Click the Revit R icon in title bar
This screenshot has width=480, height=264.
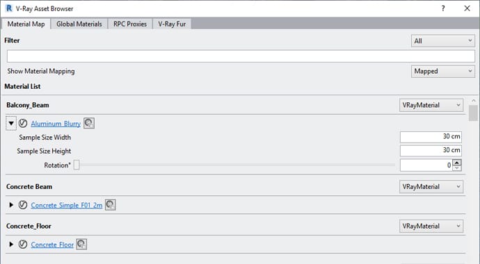pyautogui.click(x=9, y=8)
